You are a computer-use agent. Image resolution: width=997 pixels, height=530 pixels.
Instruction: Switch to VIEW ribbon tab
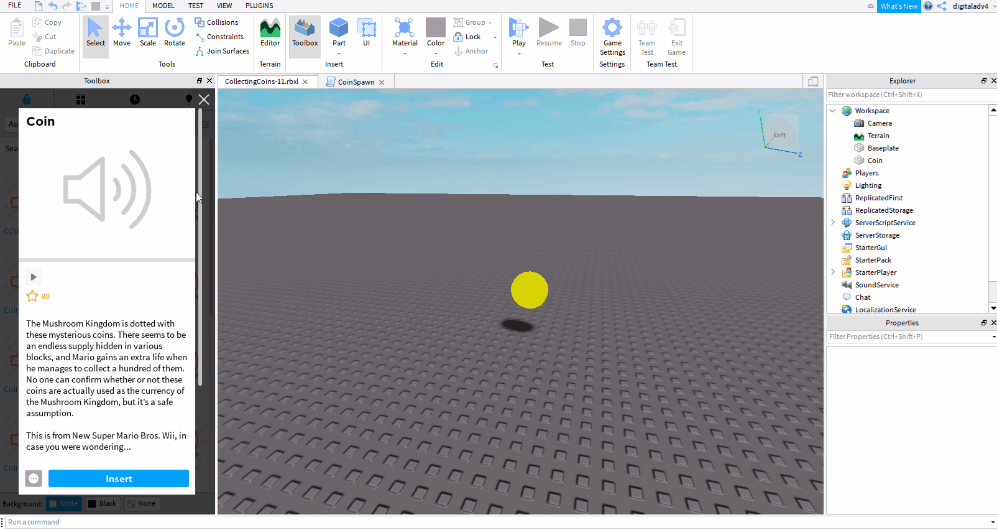click(224, 6)
